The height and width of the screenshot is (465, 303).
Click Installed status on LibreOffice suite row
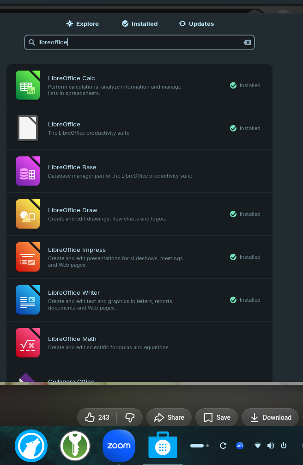pyautogui.click(x=245, y=128)
